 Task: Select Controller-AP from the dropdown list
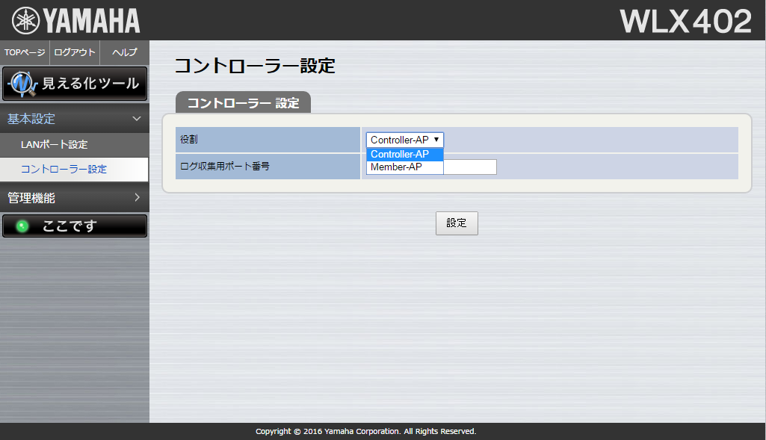pyautogui.click(x=404, y=154)
